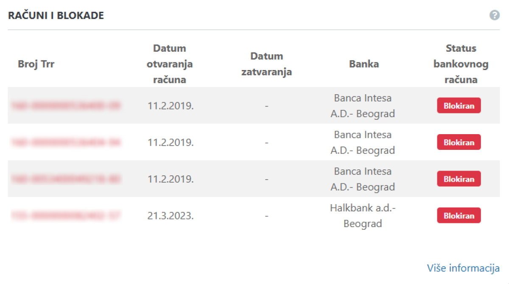Click the first row 11.2.2019. date
Viewport: 509px width, 284px height.
[x=171, y=106]
